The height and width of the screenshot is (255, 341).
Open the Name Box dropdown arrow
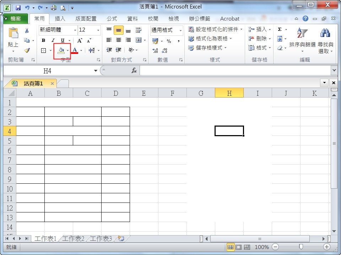click(x=96, y=71)
